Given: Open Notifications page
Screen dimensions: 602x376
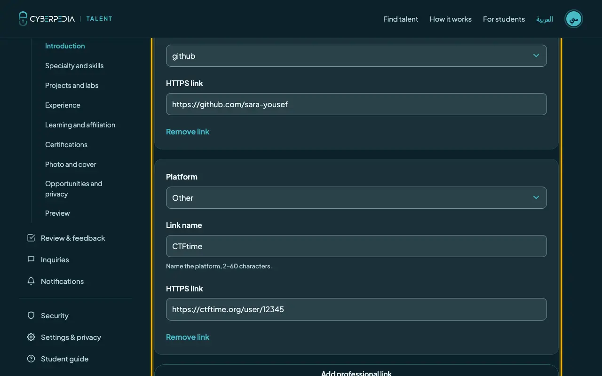Looking at the screenshot, I should [62, 282].
